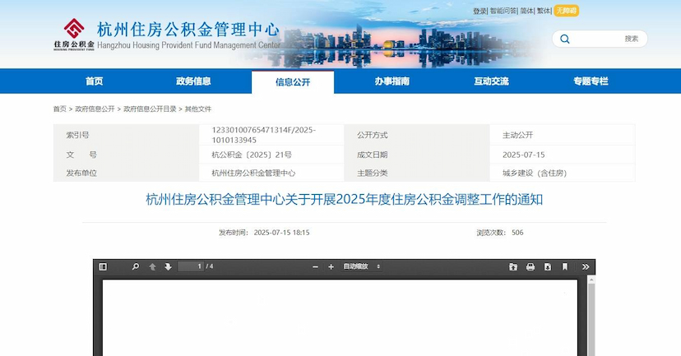Open the 政务信息 navigation tab
Screen dimensions: 681x356
pos(194,81)
